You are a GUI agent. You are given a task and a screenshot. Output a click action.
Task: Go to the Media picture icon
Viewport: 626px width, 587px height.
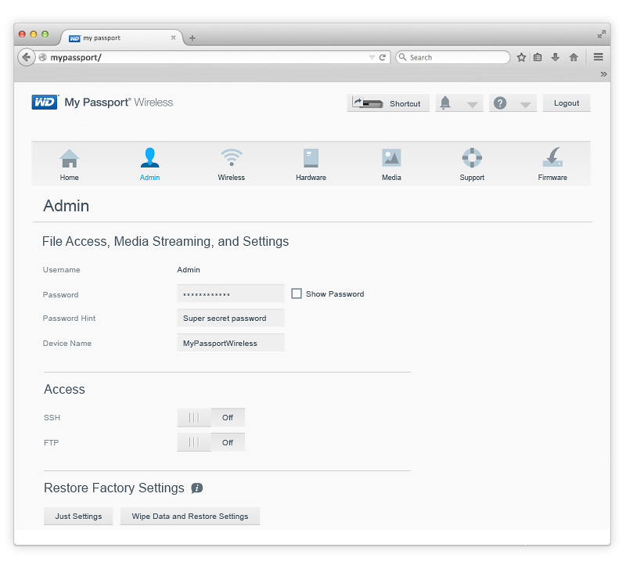tap(391, 158)
